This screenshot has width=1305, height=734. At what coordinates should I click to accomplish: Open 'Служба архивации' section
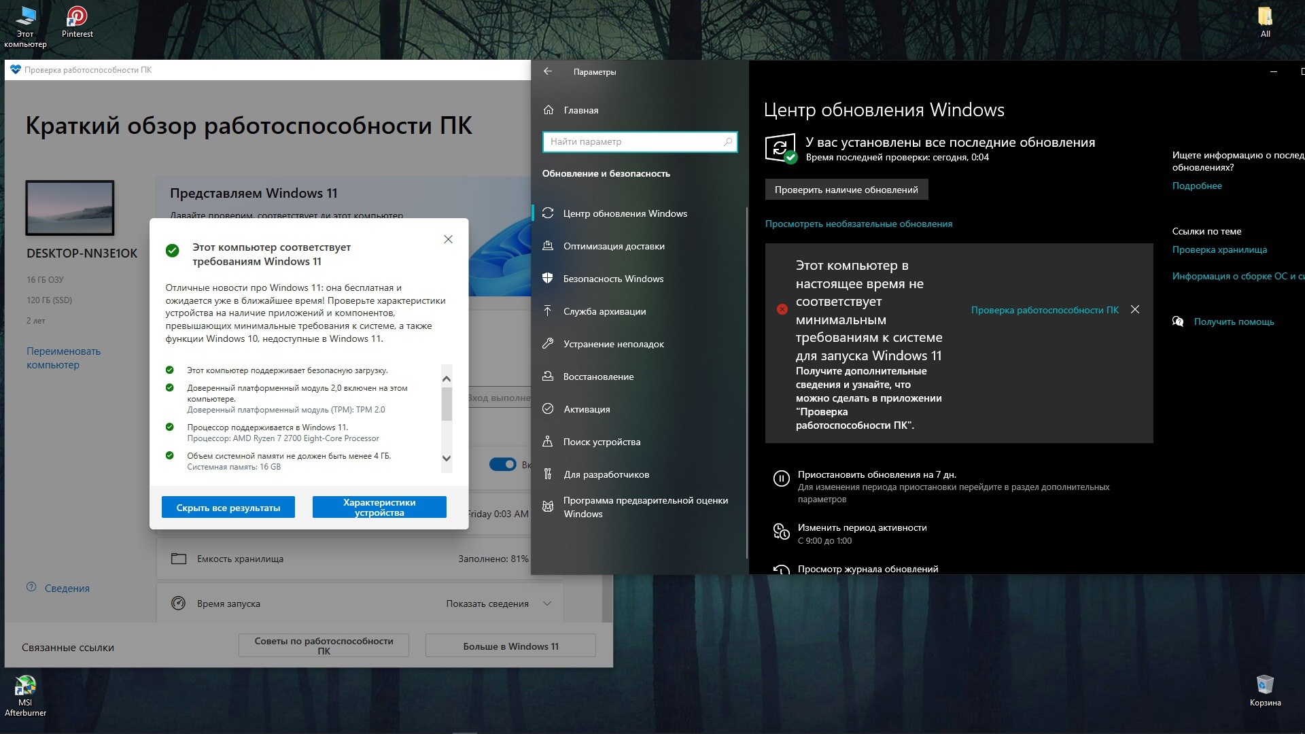[x=639, y=311]
